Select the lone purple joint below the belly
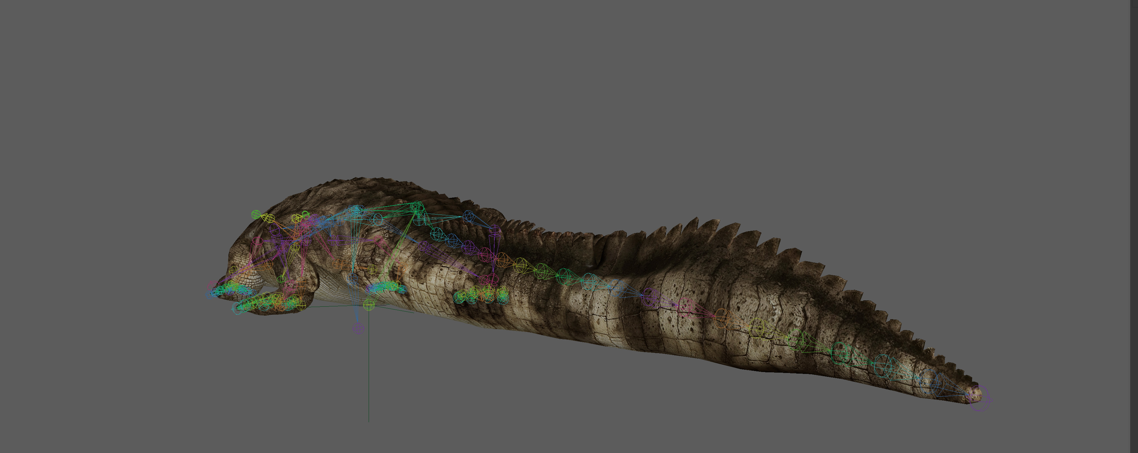This screenshot has height=453, width=1138. [358, 328]
